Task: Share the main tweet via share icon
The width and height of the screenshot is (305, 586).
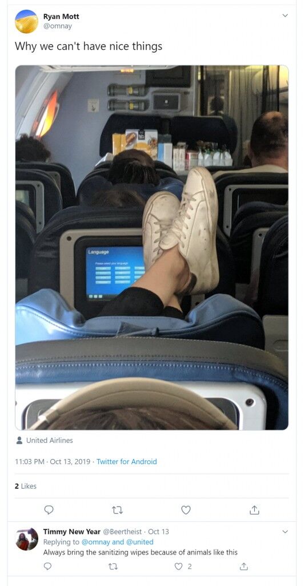Action: 254,510
